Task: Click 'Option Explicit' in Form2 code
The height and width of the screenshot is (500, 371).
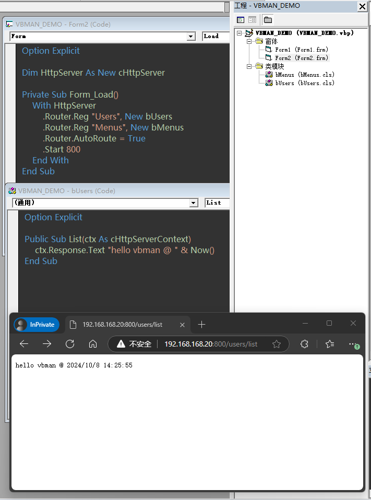Action: (51, 51)
